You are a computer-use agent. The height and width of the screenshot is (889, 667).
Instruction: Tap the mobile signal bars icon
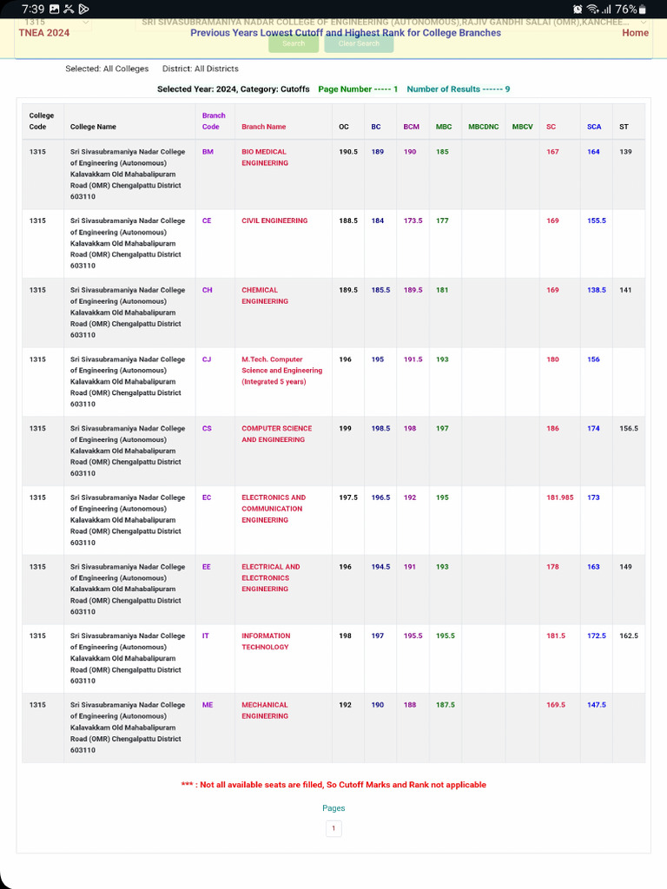[x=606, y=9]
